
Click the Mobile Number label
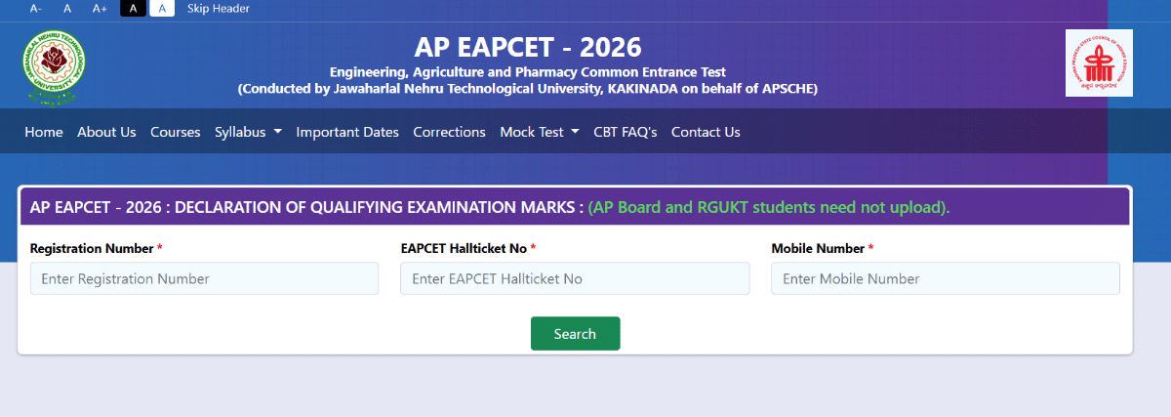(x=818, y=248)
